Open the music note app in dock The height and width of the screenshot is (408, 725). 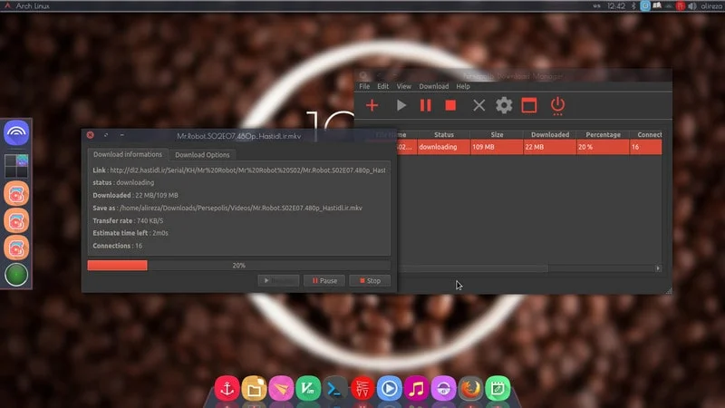pos(417,388)
